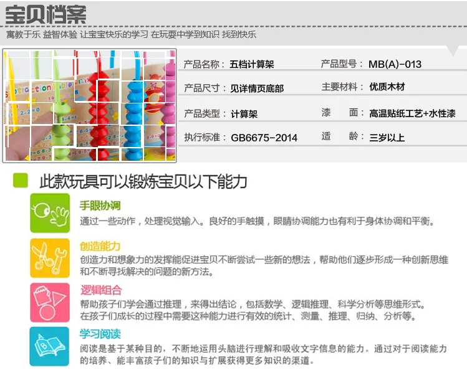The width and height of the screenshot is (467, 372).
Task: Click the blue open book icon
Action: [49, 346]
